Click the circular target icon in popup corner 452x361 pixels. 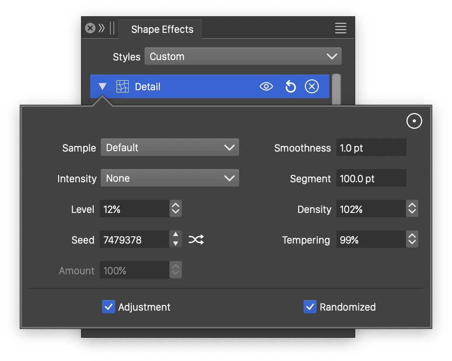point(414,121)
